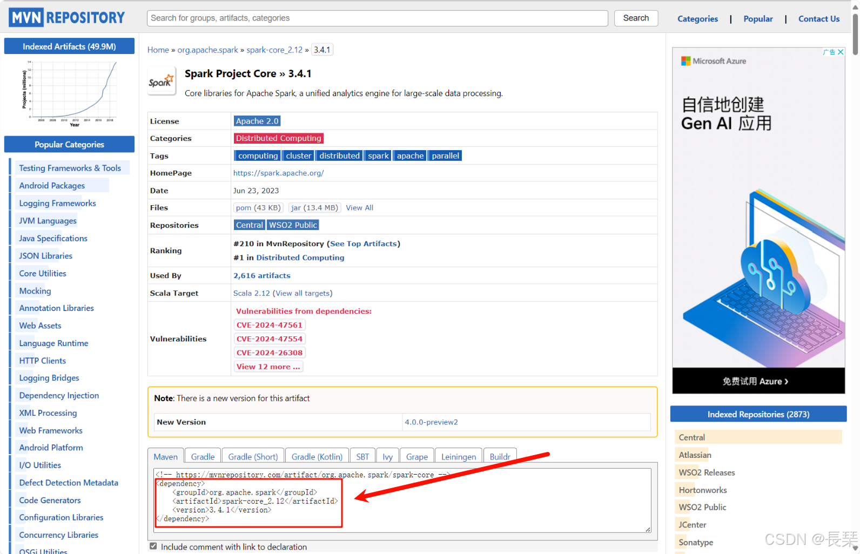Screen dimensions: 860x554
Task: Download the pom (43 KB) file
Action: pyautogui.click(x=258, y=207)
